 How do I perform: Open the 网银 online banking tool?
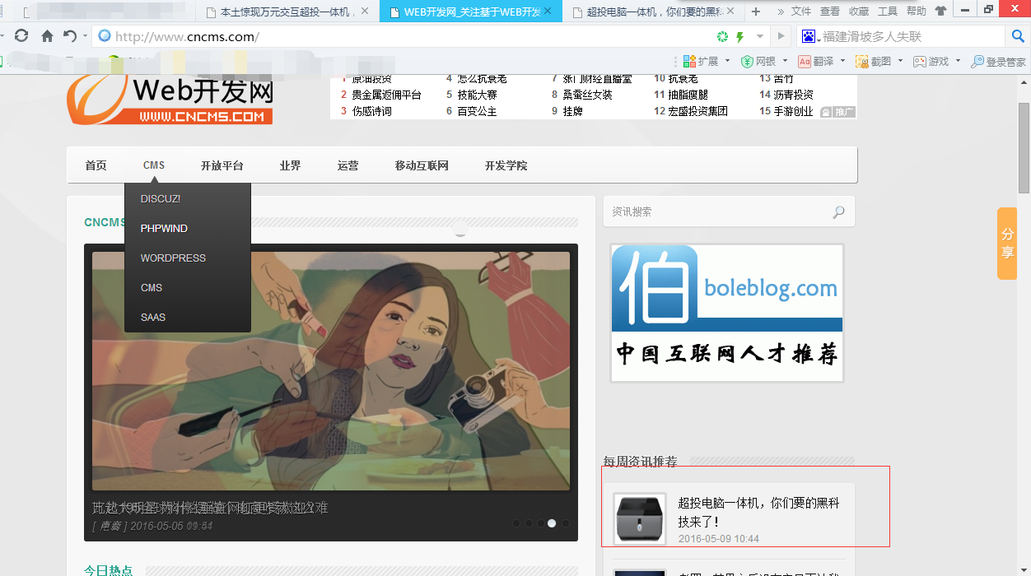coord(759,62)
